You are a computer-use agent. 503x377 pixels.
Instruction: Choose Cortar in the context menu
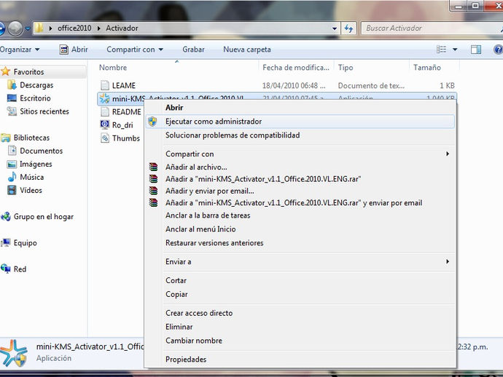pyautogui.click(x=300, y=280)
